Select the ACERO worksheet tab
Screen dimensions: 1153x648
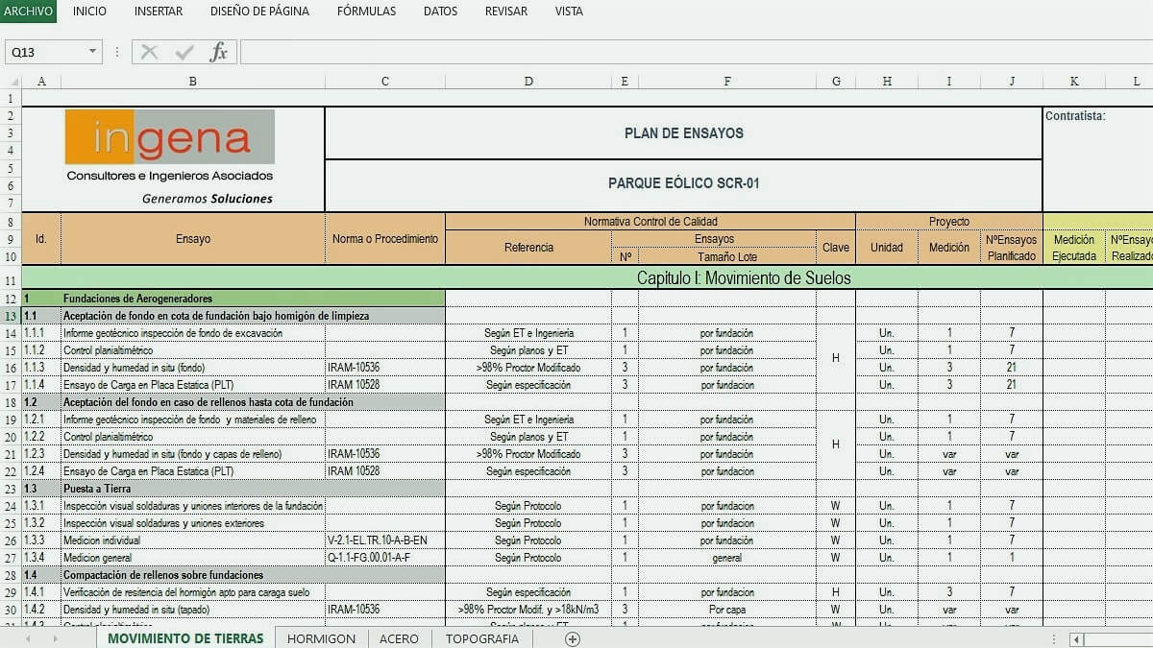[x=399, y=638]
